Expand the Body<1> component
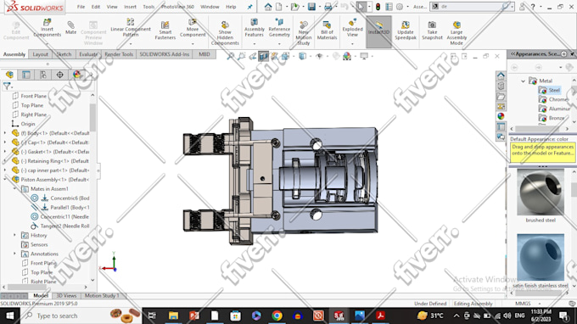This screenshot has height=324, width=577. (x=5, y=133)
